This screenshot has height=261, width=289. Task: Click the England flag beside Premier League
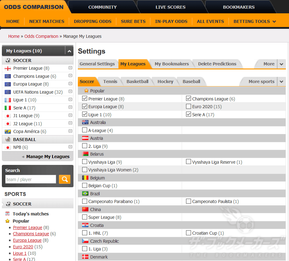pyautogui.click(x=8, y=69)
